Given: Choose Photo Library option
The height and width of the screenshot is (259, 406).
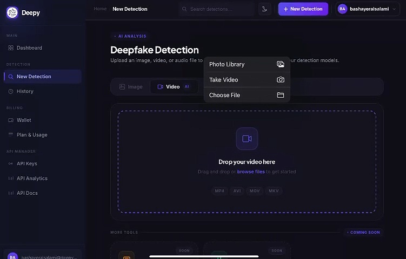Looking at the screenshot, I should pos(247,64).
